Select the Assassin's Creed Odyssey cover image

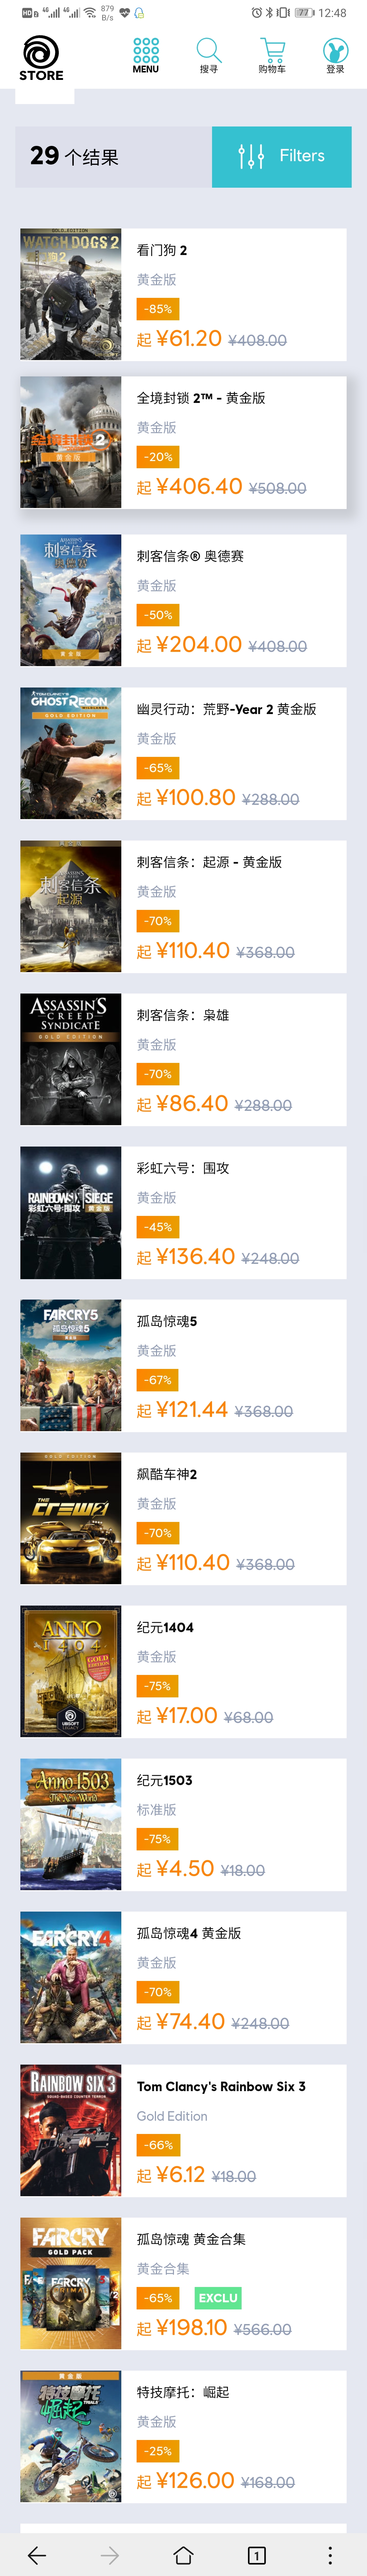pos(71,600)
